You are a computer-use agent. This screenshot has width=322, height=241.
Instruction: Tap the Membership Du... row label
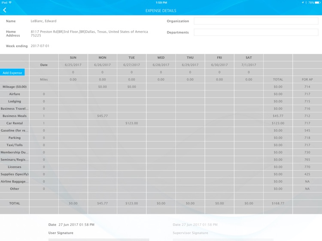(15, 152)
